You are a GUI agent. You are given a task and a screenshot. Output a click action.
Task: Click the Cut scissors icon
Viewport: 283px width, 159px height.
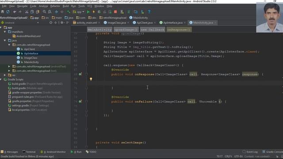tap(27, 12)
